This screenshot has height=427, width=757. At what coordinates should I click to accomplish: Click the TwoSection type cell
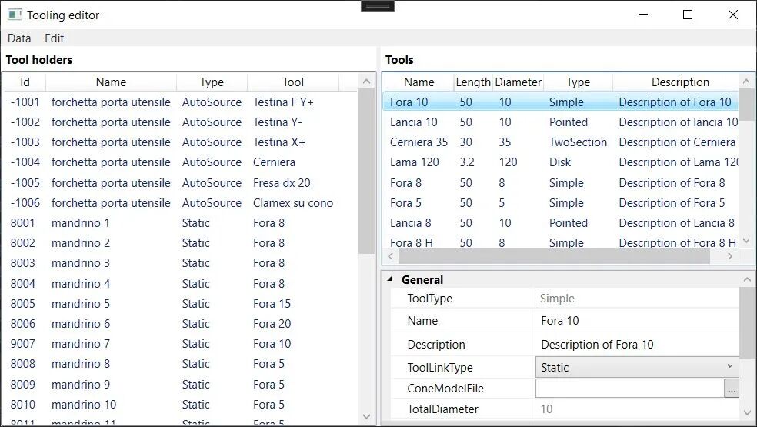pos(578,142)
